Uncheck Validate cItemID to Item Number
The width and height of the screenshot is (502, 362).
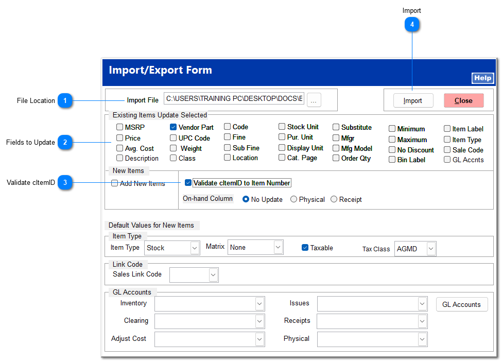coord(188,183)
